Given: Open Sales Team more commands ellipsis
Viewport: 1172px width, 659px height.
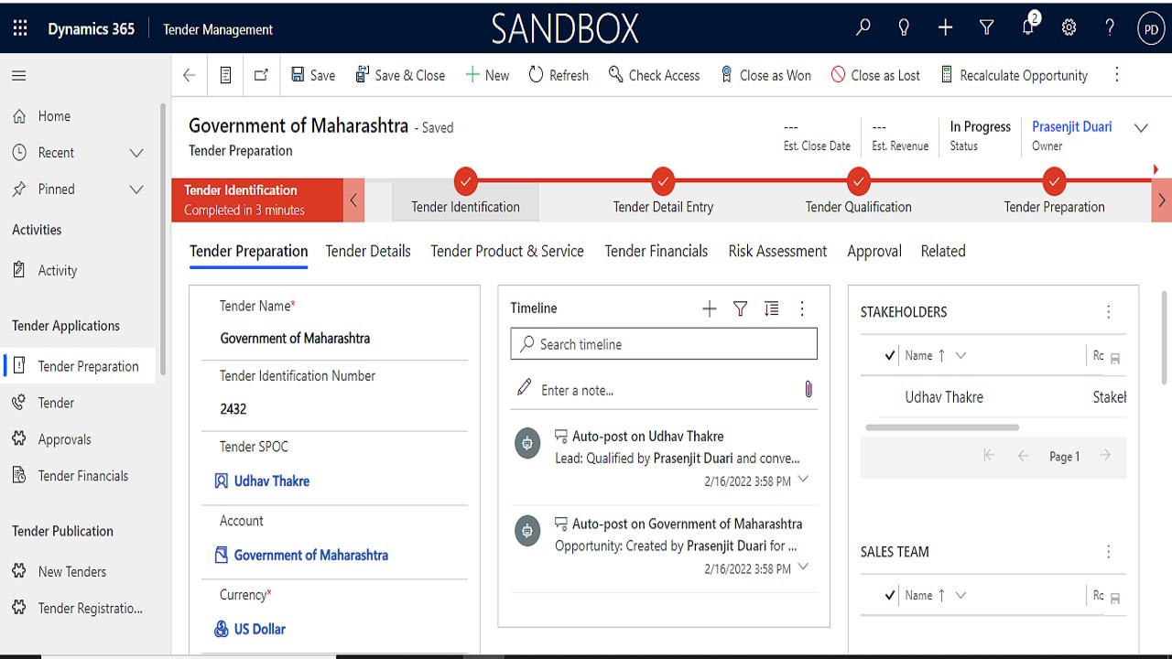Looking at the screenshot, I should (1108, 552).
